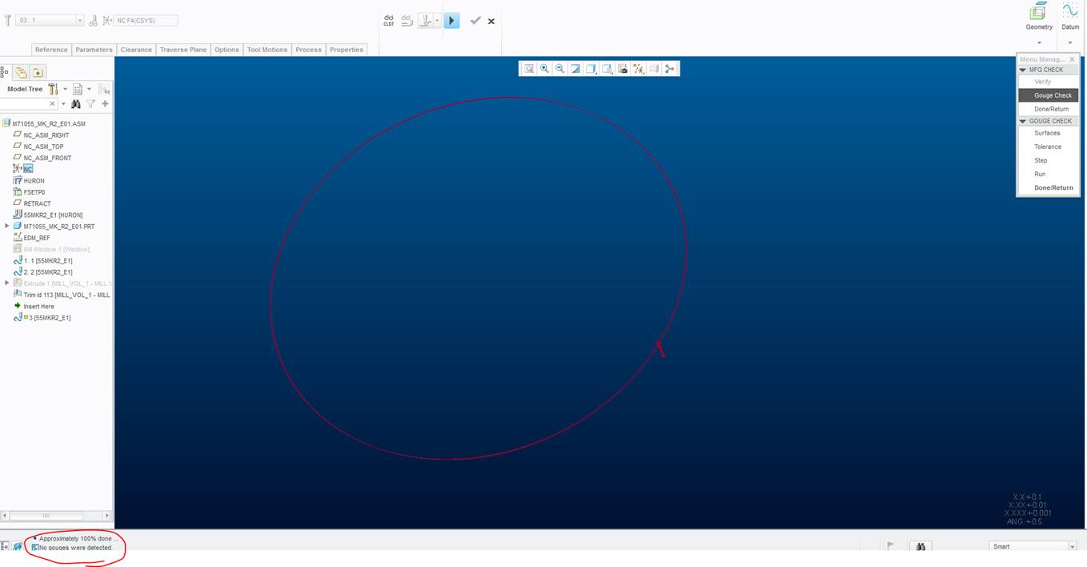Screen dimensions: 1087x567
Task: Open the Options tab
Action: tap(227, 50)
